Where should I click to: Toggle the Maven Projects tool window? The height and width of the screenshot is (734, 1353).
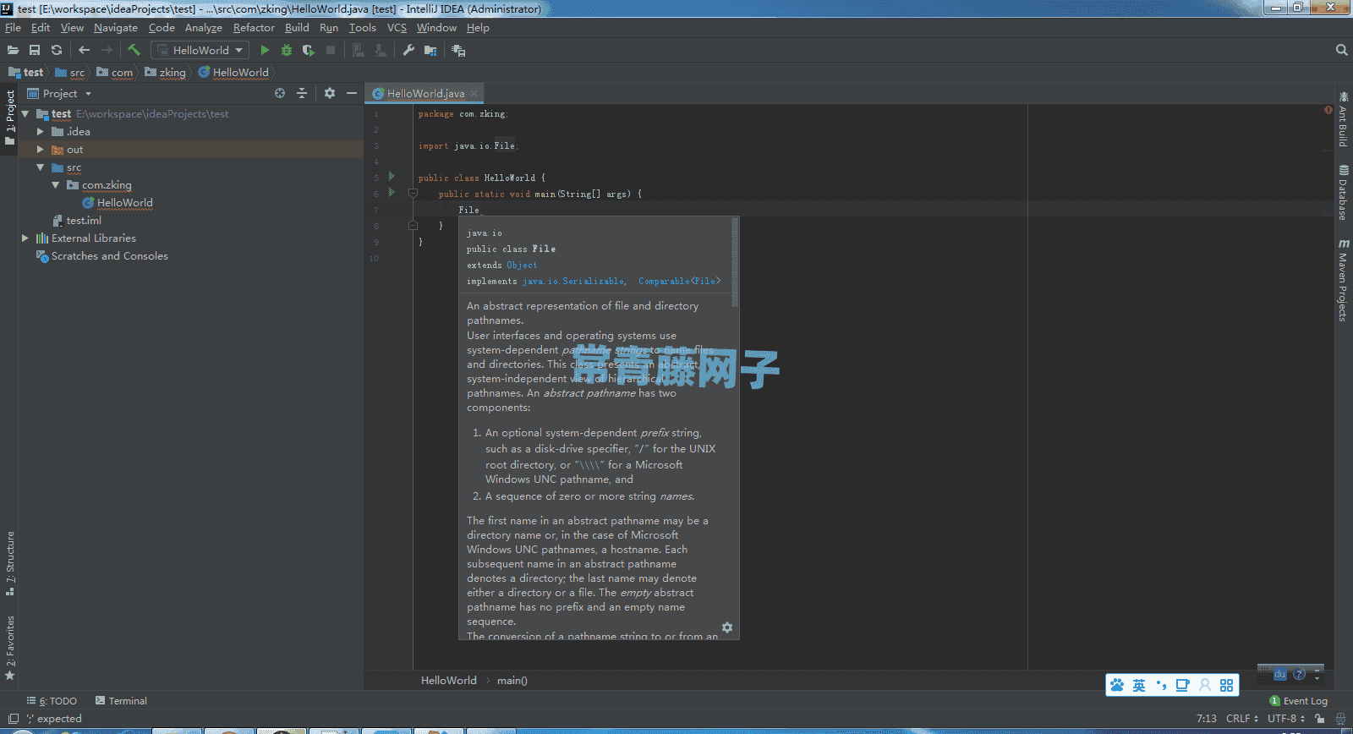[1343, 281]
